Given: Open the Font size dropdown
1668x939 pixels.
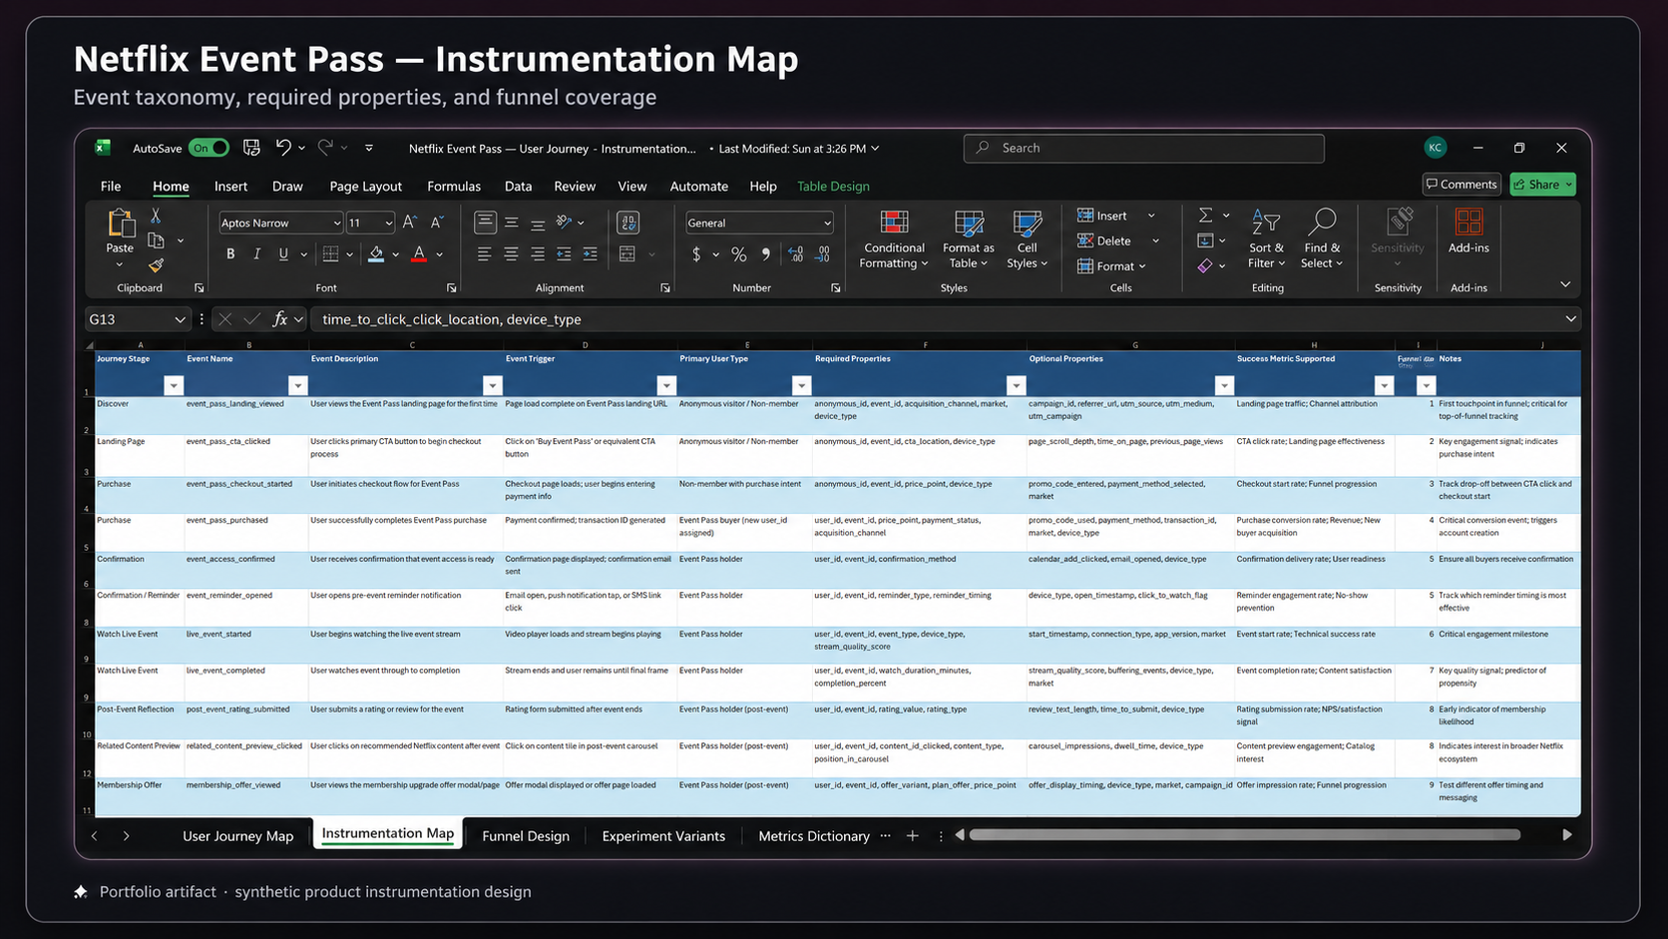Looking at the screenshot, I should click(x=389, y=224).
